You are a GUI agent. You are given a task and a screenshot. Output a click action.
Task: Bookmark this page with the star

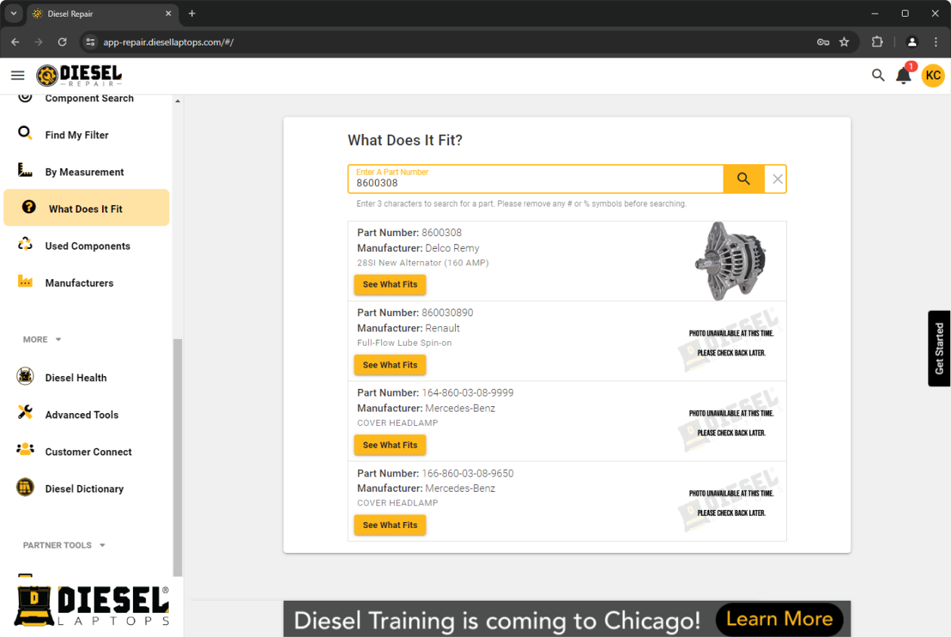click(x=844, y=42)
